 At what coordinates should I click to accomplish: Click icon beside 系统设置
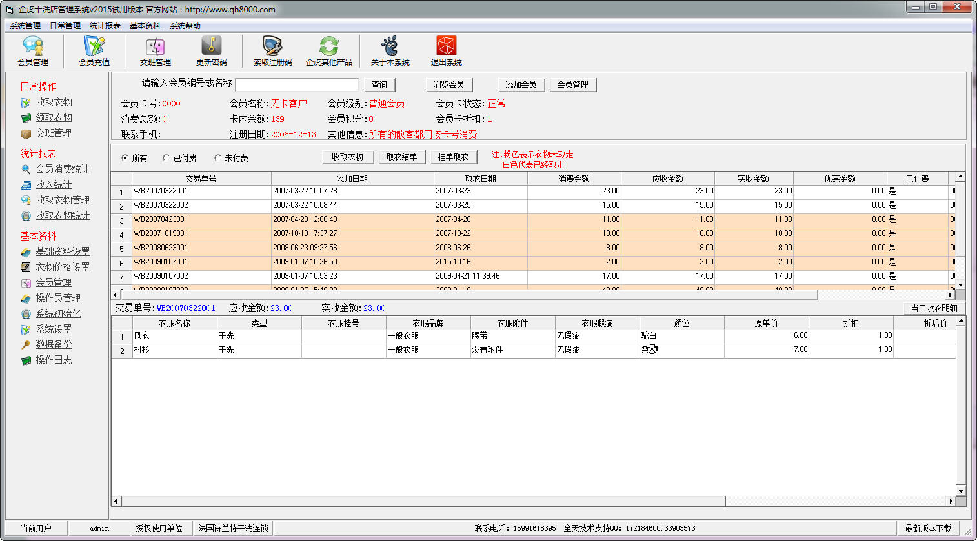click(26, 330)
